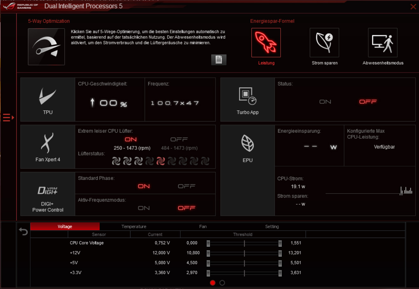The image size is (419, 289).
Task: Click the 5,080 V current value
Action: pyautogui.click(x=162, y=263)
